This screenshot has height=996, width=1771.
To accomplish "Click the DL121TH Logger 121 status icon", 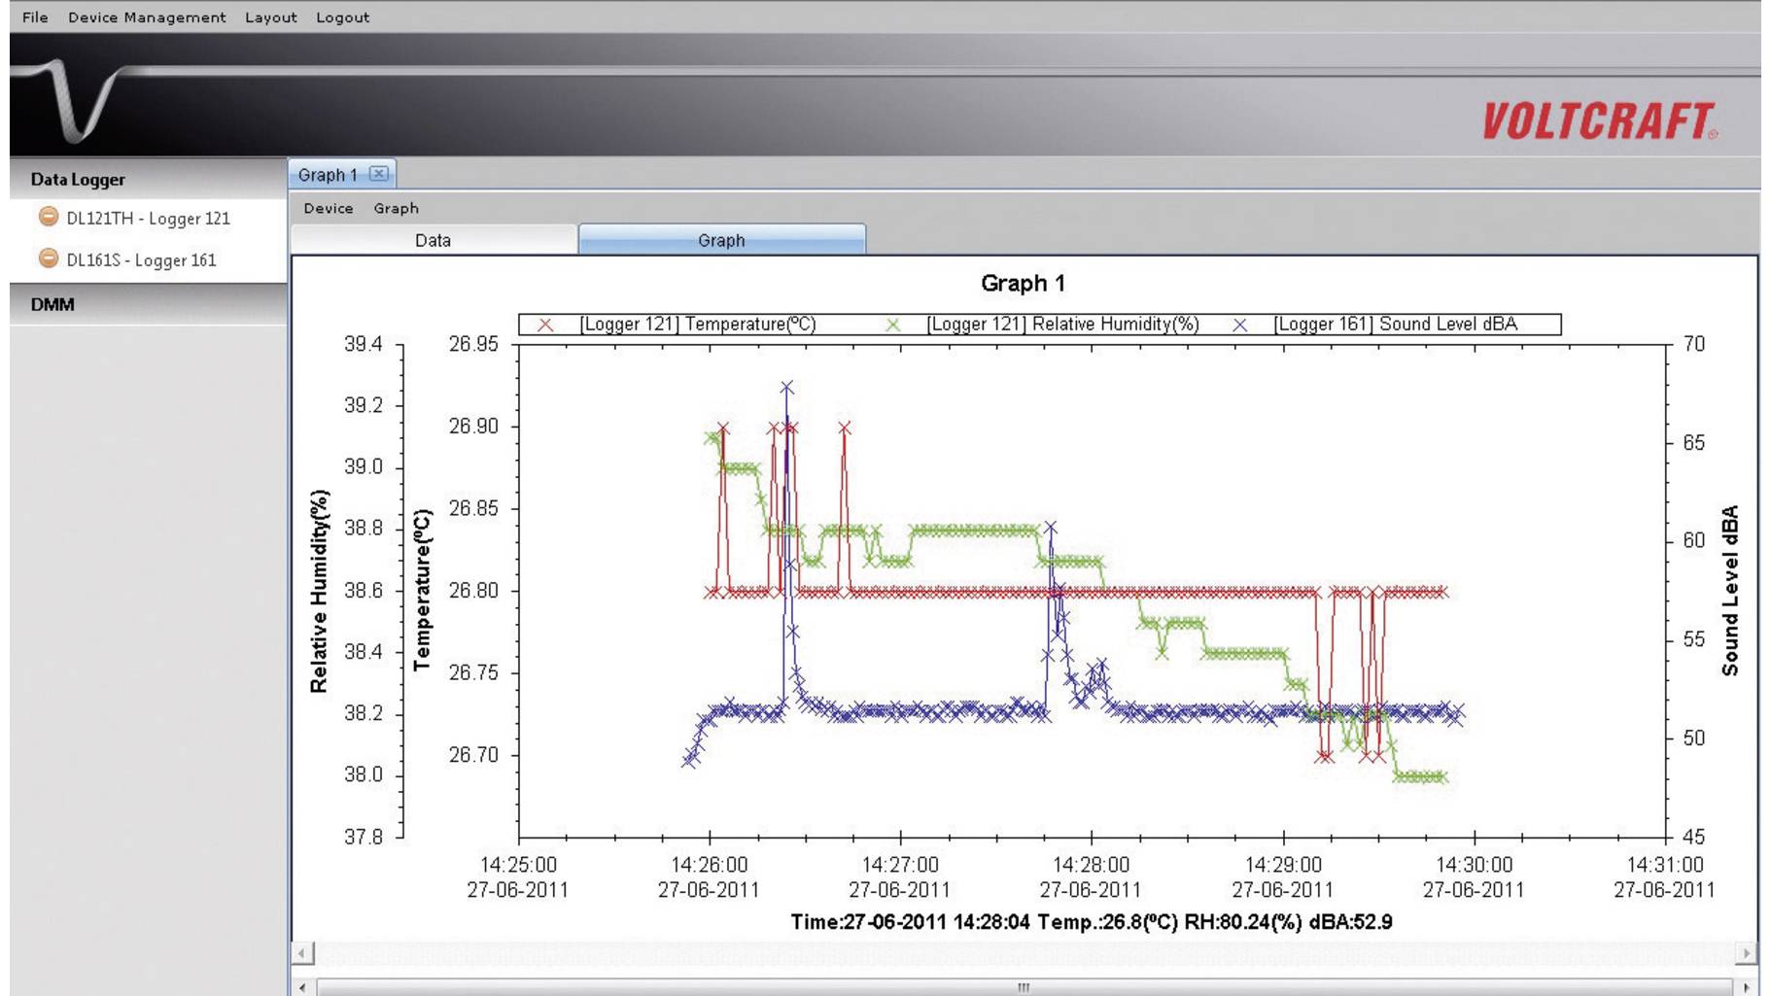I will 51,219.
